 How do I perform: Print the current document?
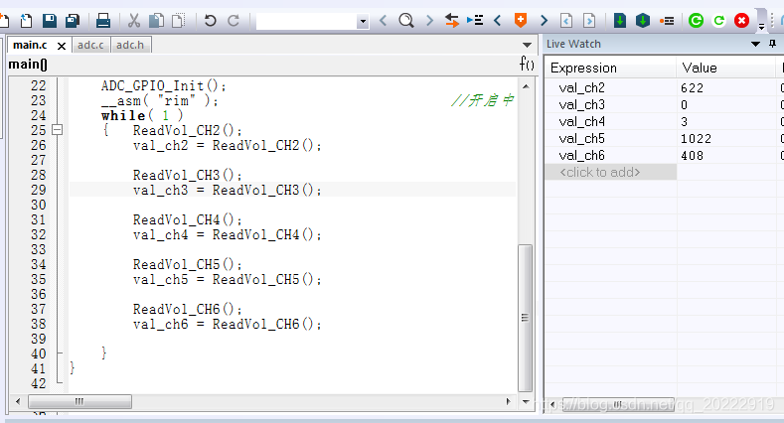(103, 21)
